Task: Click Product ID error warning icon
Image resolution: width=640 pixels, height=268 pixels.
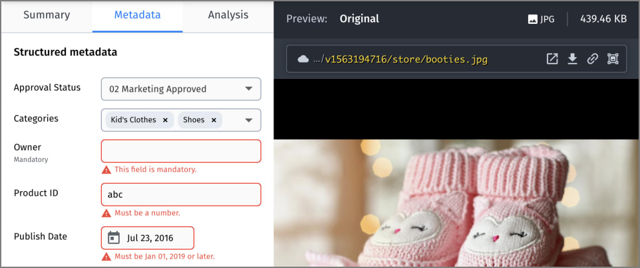Action: (x=106, y=213)
